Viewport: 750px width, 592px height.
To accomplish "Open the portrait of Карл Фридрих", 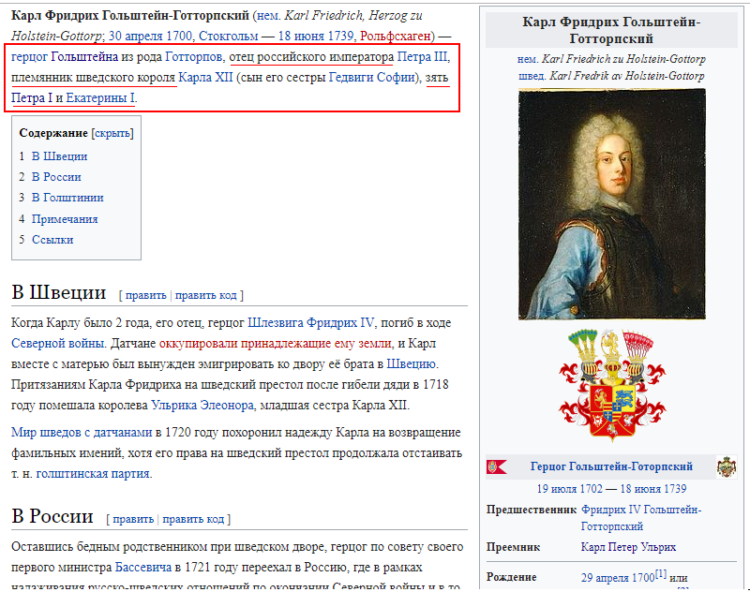I will (612, 204).
